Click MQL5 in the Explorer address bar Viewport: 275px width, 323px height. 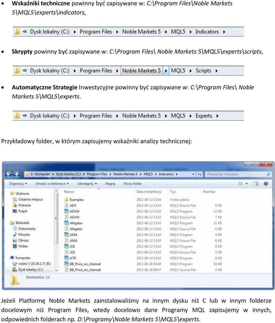(x=148, y=174)
